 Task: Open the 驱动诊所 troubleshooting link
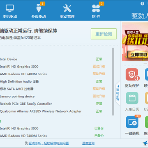[49, 143]
